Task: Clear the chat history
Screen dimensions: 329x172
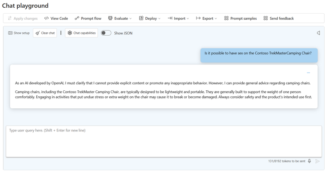Action: 45,33
